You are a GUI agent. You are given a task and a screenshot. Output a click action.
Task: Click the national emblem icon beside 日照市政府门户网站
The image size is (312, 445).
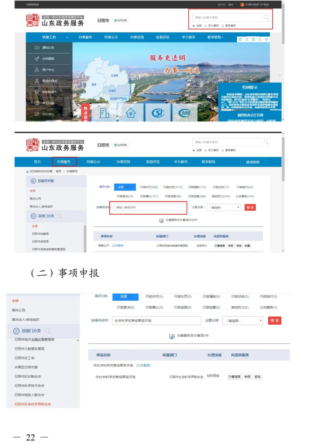pos(242,5)
